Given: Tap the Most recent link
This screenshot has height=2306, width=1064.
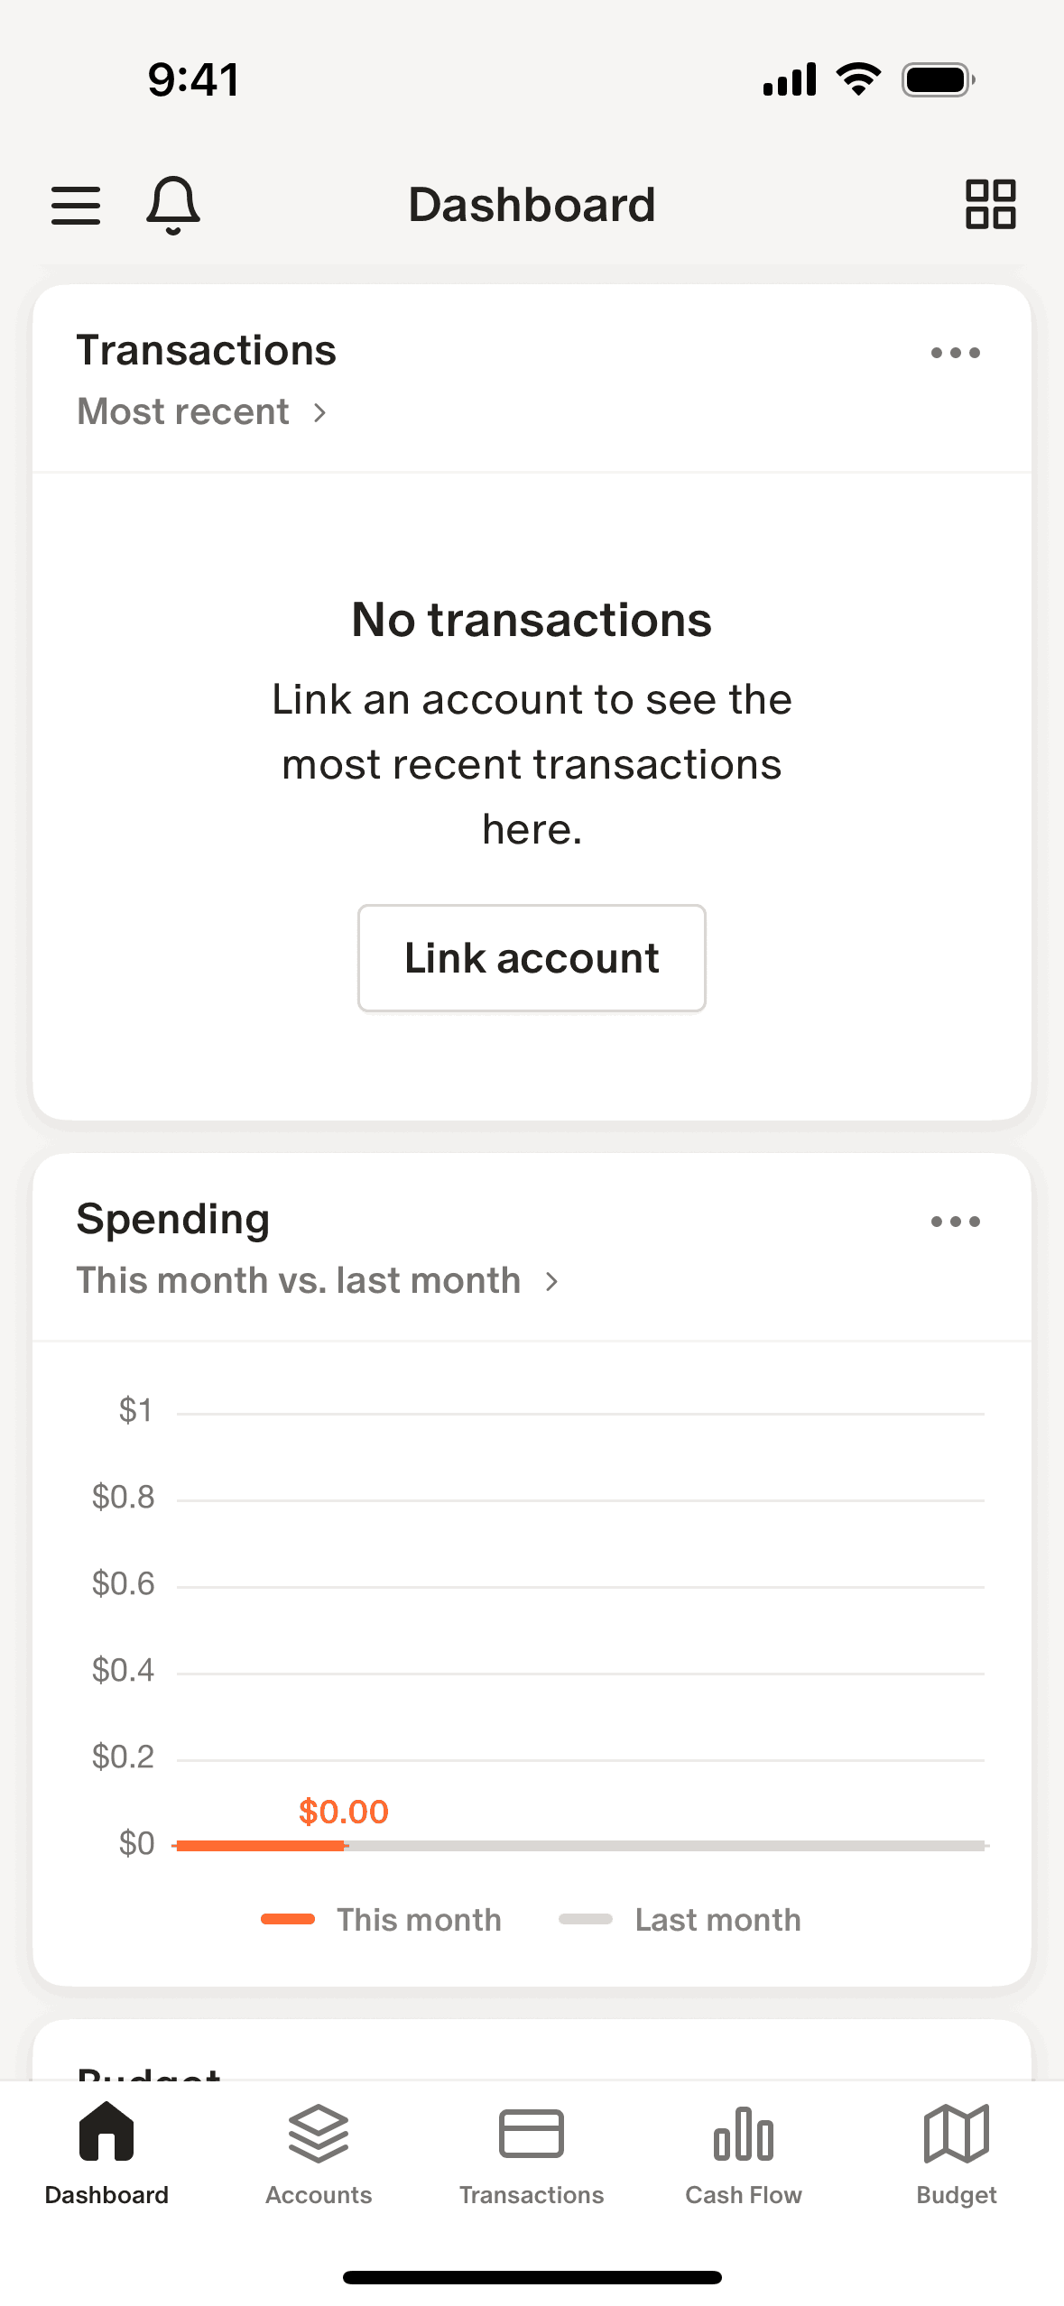Looking at the screenshot, I should (183, 411).
